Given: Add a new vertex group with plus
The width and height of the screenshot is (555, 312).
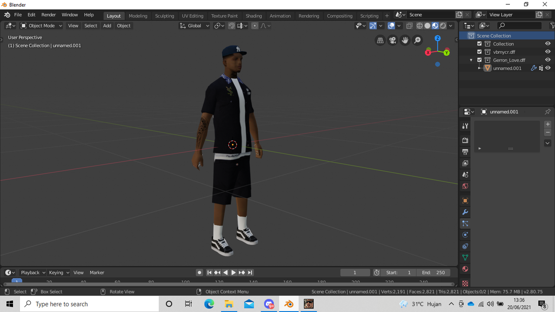Looking at the screenshot, I should (x=548, y=124).
